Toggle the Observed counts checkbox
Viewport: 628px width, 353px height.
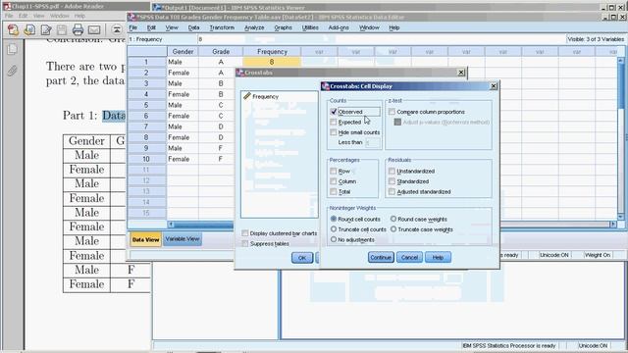point(334,112)
